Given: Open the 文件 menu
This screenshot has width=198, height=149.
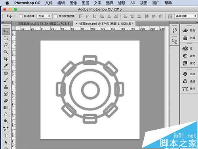Looking at the screenshot, I should tap(49, 3).
